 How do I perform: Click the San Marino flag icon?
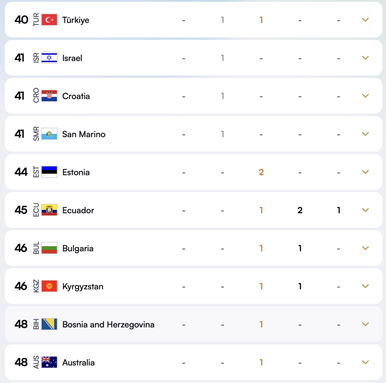click(49, 134)
